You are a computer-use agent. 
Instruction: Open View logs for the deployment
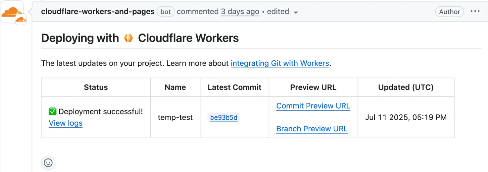[66, 123]
